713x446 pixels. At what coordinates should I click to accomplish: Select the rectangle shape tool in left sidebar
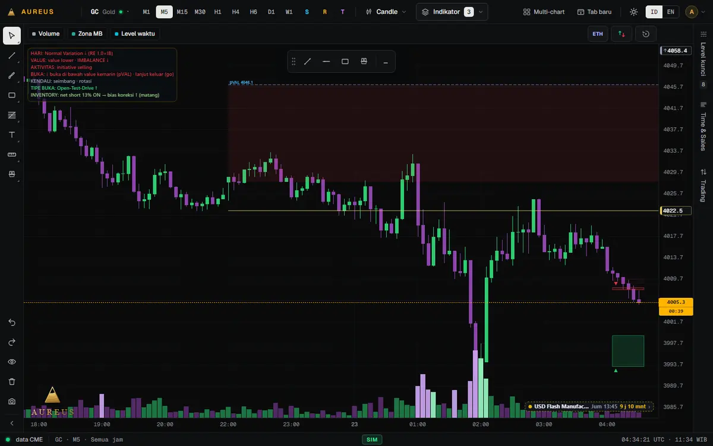click(12, 95)
